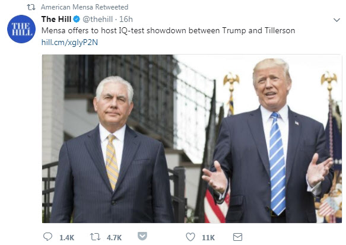Click American Mensa Retweeted label
The height and width of the screenshot is (245, 346).
(x=84, y=7)
